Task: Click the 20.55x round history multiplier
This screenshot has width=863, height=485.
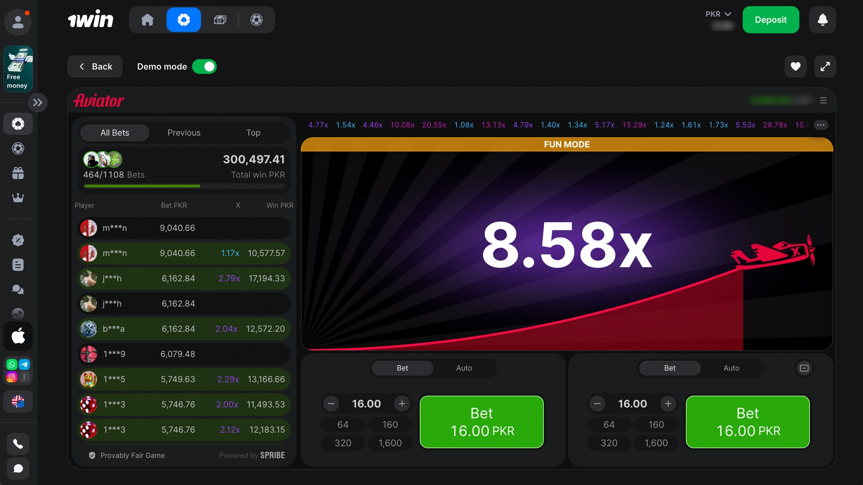Action: coord(434,125)
